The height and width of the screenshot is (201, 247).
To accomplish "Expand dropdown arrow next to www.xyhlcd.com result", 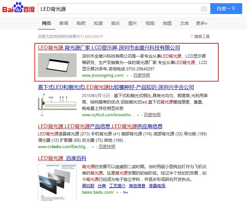I will click(x=138, y=115).
